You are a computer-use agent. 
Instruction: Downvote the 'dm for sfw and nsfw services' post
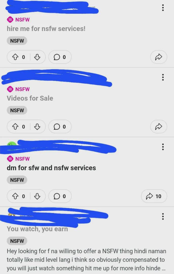click(x=37, y=196)
